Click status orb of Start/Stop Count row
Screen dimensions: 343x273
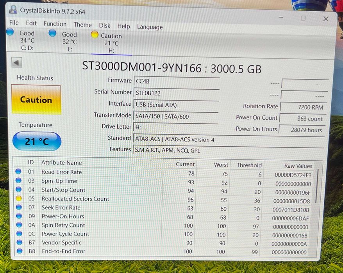pyautogui.click(x=19, y=189)
